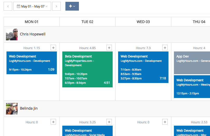210x136 pixels.
Task: Click the 6:33pm - 8:34pm time range
Action: (75, 83)
